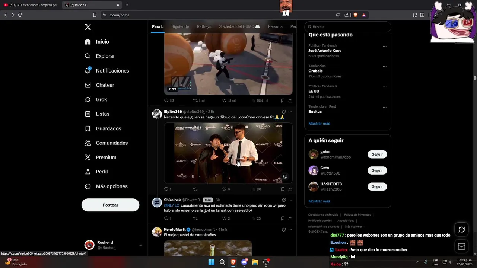Open options for Backus trend
Screen dimensions: 477x268
click(385, 107)
